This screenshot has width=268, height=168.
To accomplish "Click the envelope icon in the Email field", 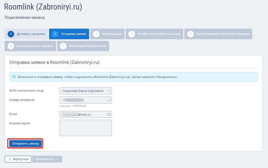I will [109, 115].
